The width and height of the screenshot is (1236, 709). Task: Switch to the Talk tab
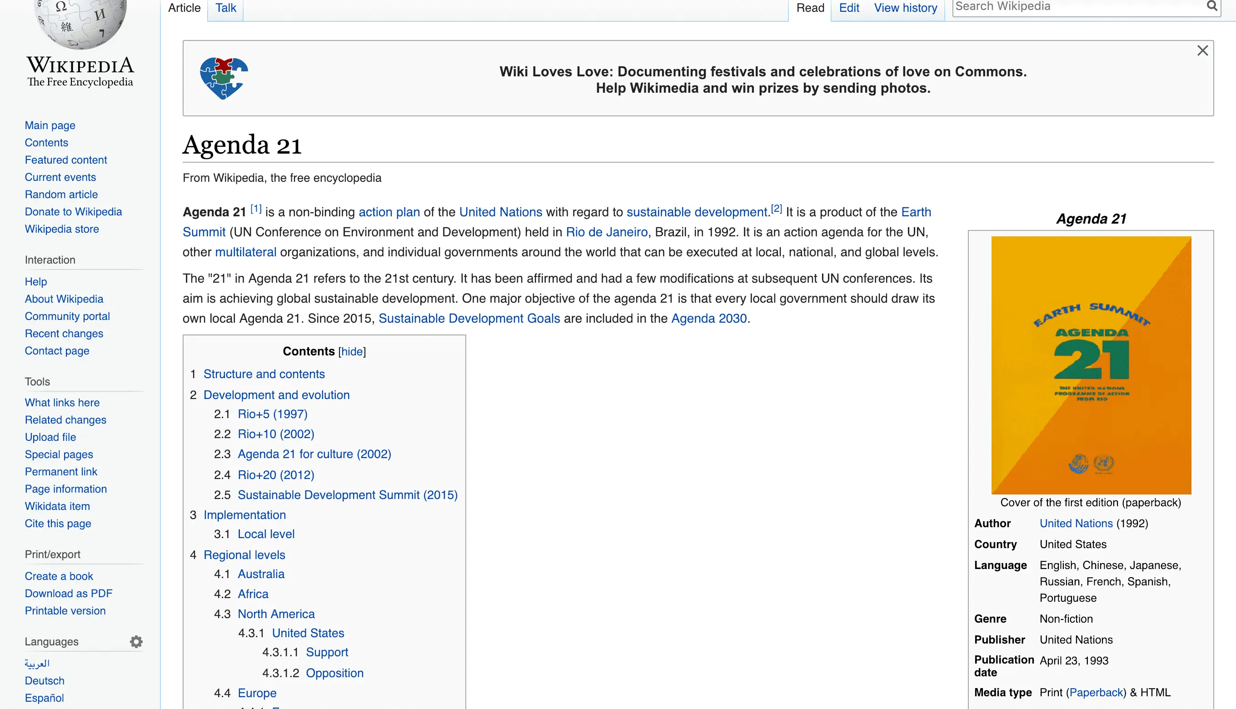click(225, 8)
